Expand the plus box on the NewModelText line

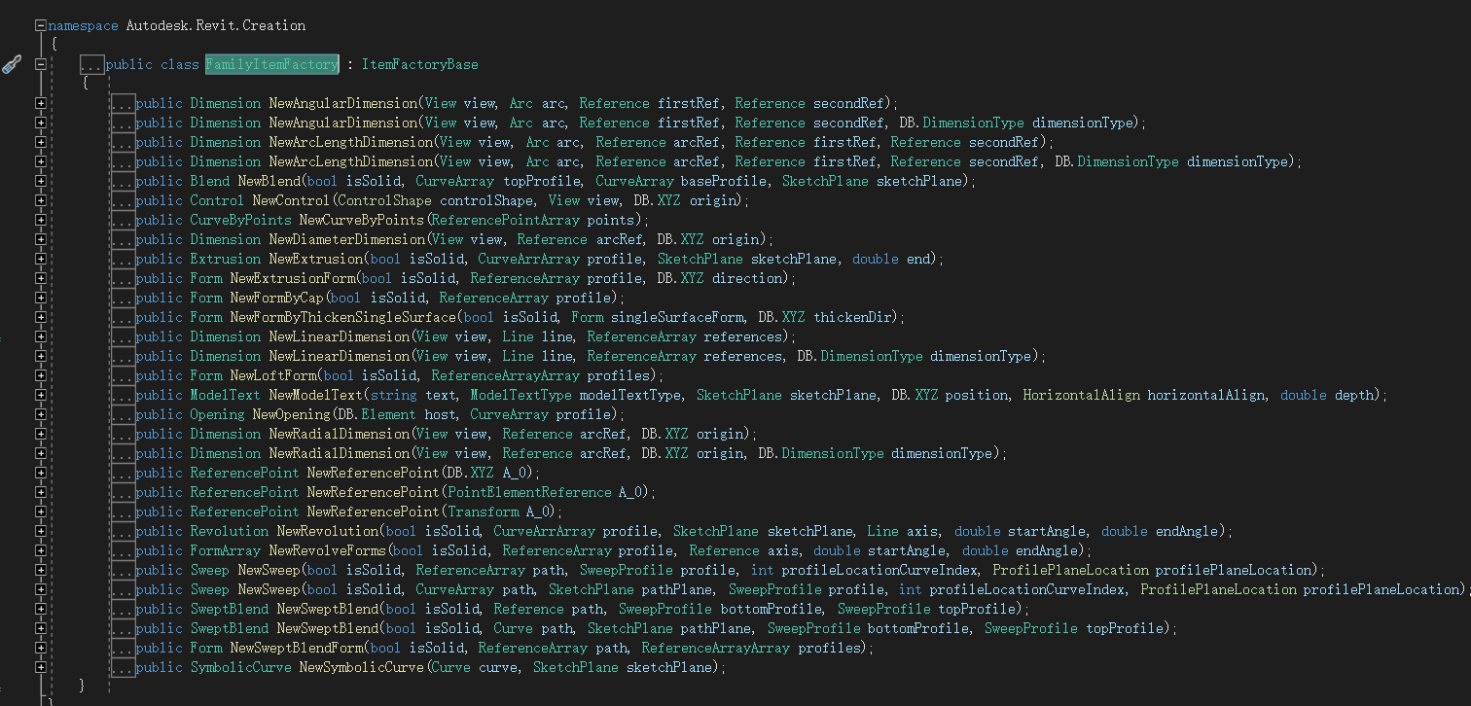click(40, 395)
